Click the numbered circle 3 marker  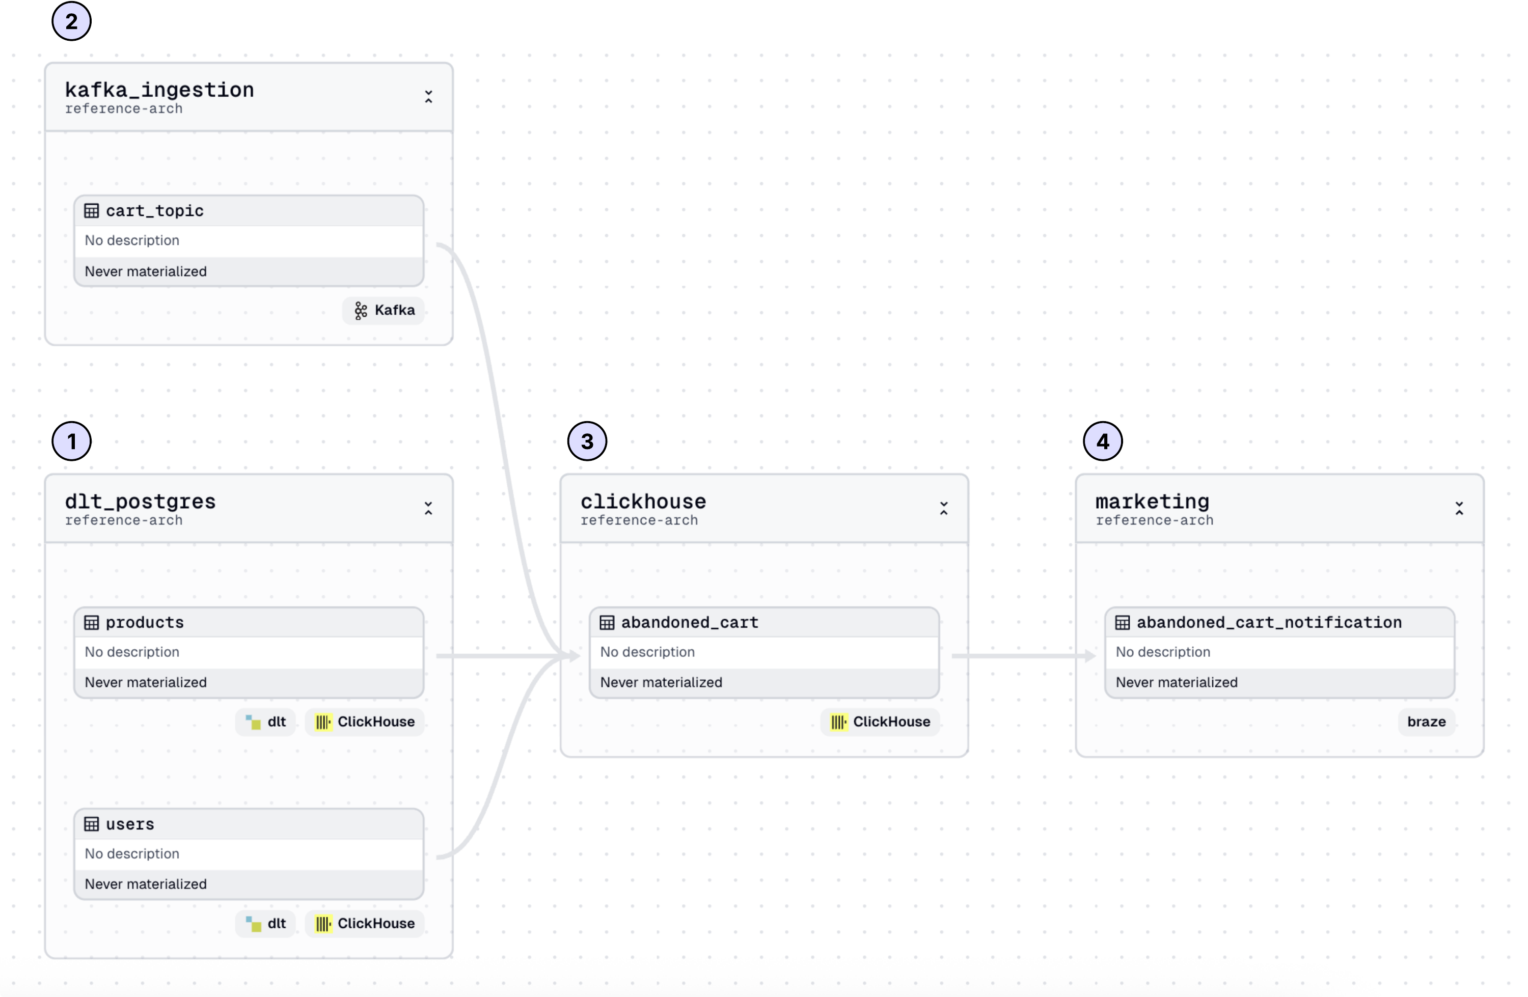(587, 441)
